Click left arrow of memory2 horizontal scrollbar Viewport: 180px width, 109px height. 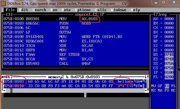click(x=4, y=90)
